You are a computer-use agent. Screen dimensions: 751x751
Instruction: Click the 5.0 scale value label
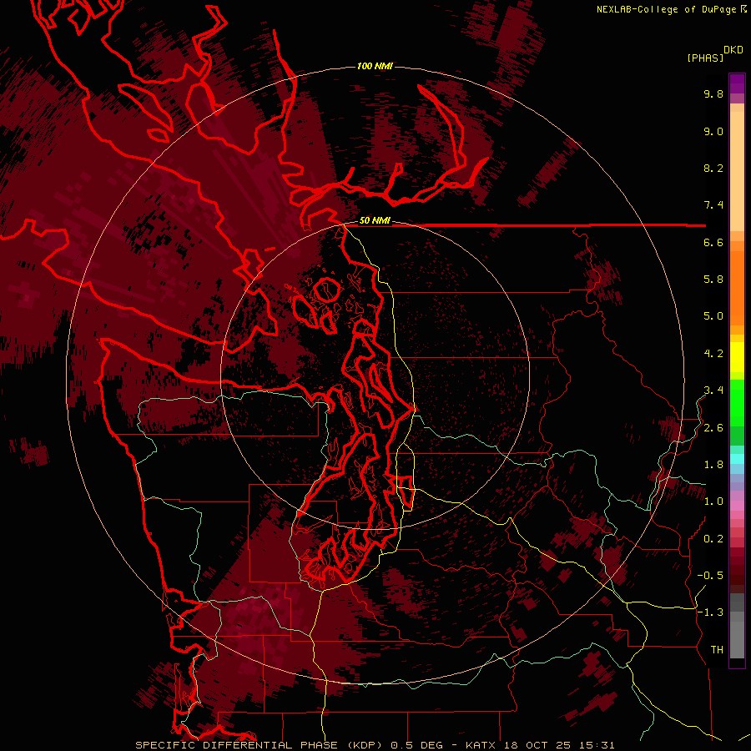tap(713, 316)
